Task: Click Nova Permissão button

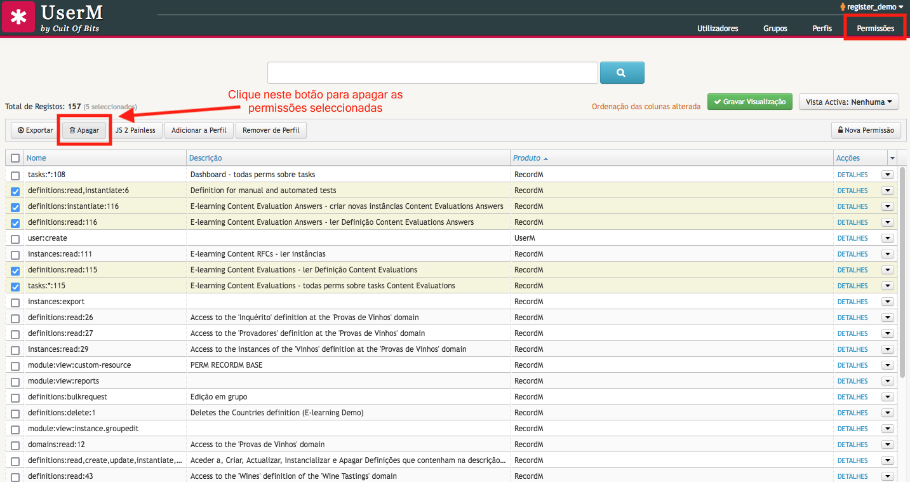Action: (x=866, y=130)
